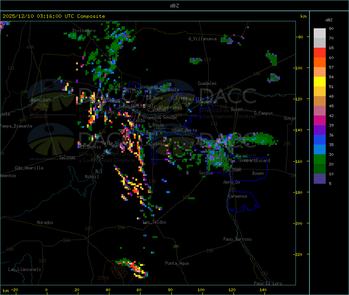Select the km unit label at bottom left
The height and width of the screenshot is (295, 349).
point(5,291)
